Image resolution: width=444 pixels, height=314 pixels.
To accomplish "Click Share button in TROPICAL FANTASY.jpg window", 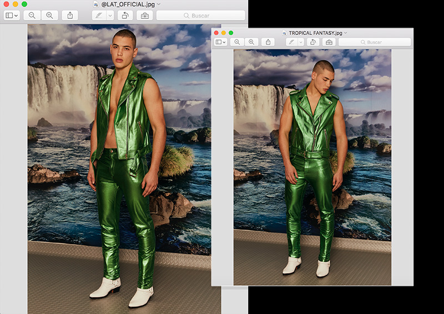I will click(x=268, y=42).
